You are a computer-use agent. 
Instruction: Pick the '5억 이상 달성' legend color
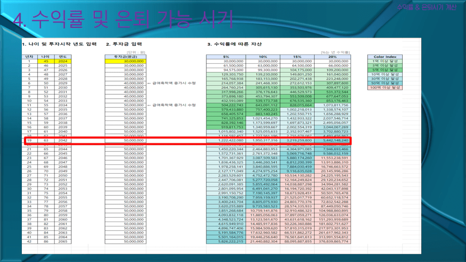[x=385, y=70]
